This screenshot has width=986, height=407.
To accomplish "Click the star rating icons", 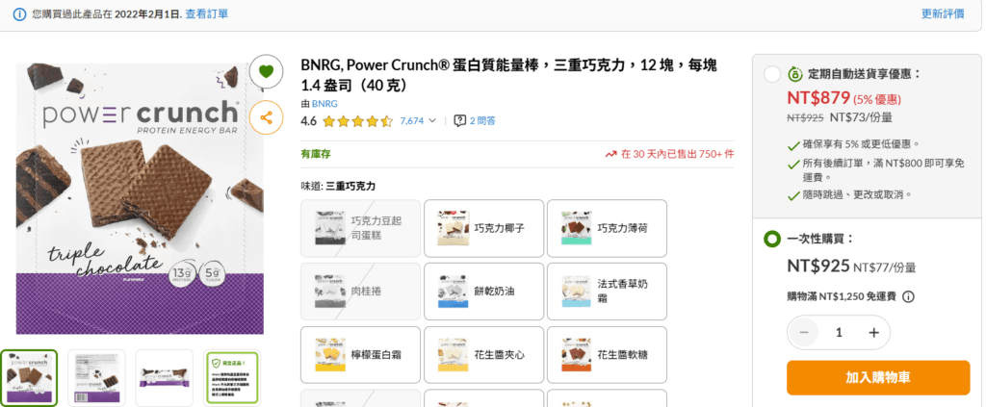I will pyautogui.click(x=357, y=121).
